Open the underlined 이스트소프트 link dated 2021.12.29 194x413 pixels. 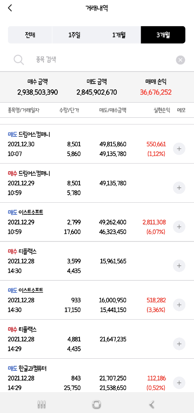click(x=31, y=213)
